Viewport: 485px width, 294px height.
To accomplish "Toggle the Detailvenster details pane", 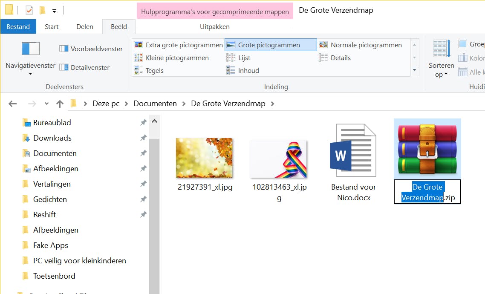I will point(84,67).
